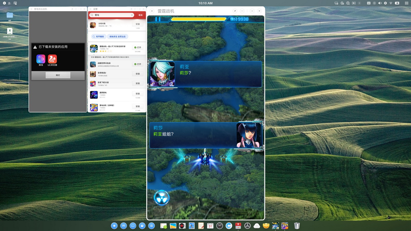Confirm with the 确定 button
This screenshot has width=411, height=231.
(58, 75)
